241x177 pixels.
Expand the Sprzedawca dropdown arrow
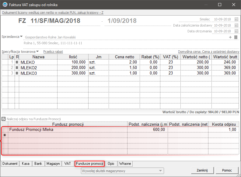click(x=22, y=37)
